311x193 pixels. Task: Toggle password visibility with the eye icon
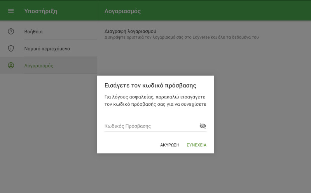click(x=203, y=126)
